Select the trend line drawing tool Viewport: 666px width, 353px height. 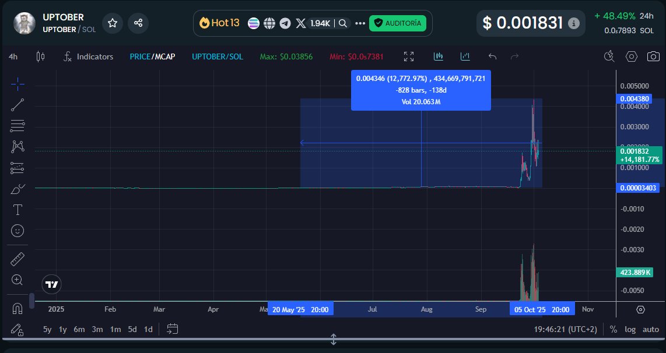17,105
